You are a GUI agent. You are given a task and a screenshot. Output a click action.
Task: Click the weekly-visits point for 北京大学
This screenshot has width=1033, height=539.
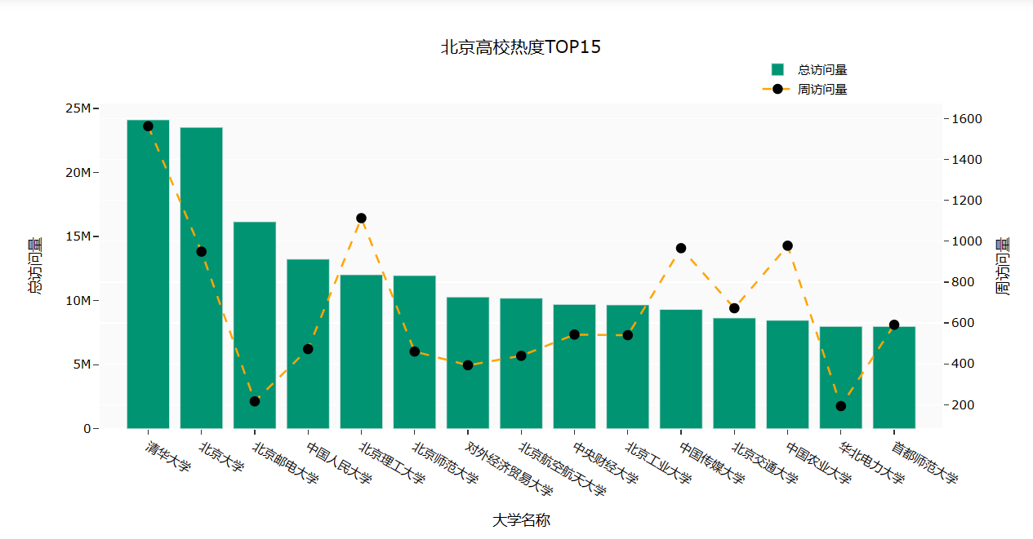pyautogui.click(x=201, y=251)
